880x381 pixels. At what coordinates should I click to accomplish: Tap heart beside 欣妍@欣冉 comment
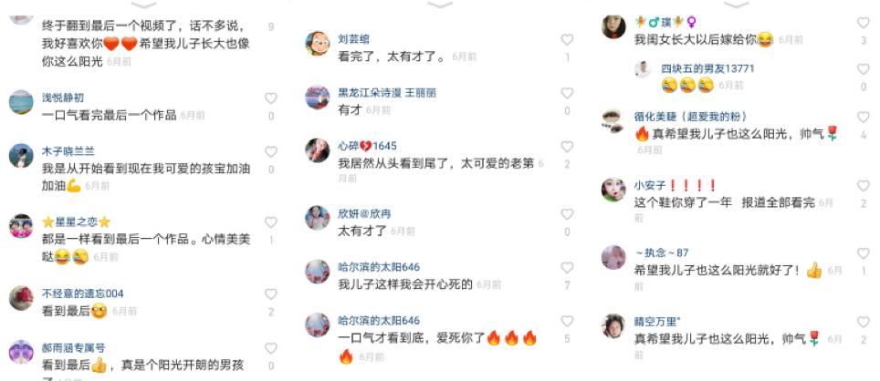[x=568, y=214]
